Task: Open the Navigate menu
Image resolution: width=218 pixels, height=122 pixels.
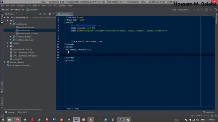Action: [21, 5]
